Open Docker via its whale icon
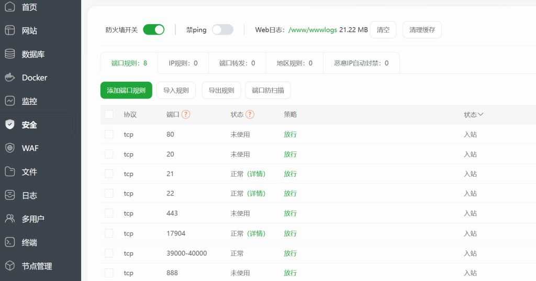The width and height of the screenshot is (536, 281). point(10,78)
